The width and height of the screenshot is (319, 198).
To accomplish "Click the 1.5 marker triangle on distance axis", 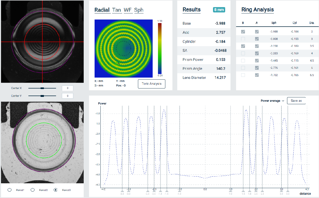I will (243, 192).
